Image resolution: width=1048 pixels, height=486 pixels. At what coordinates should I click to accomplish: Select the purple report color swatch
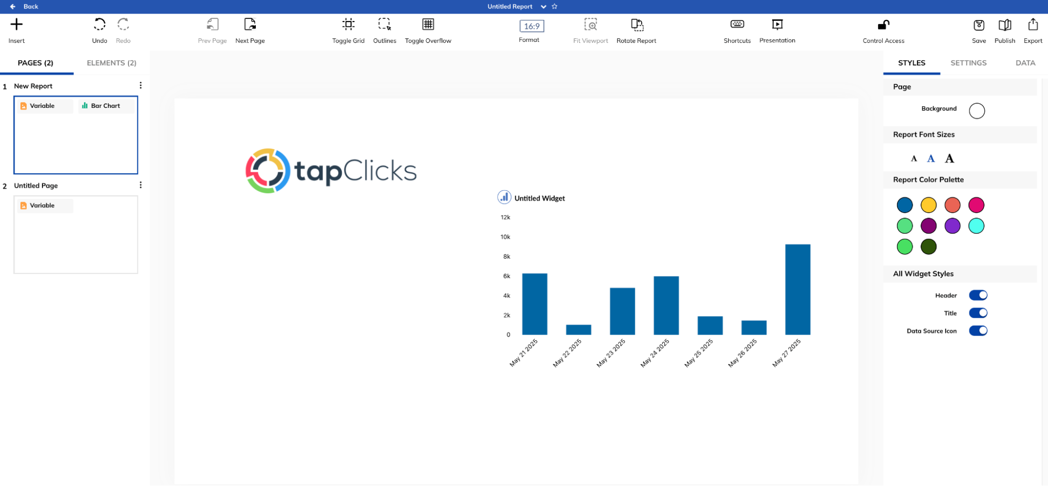click(952, 226)
